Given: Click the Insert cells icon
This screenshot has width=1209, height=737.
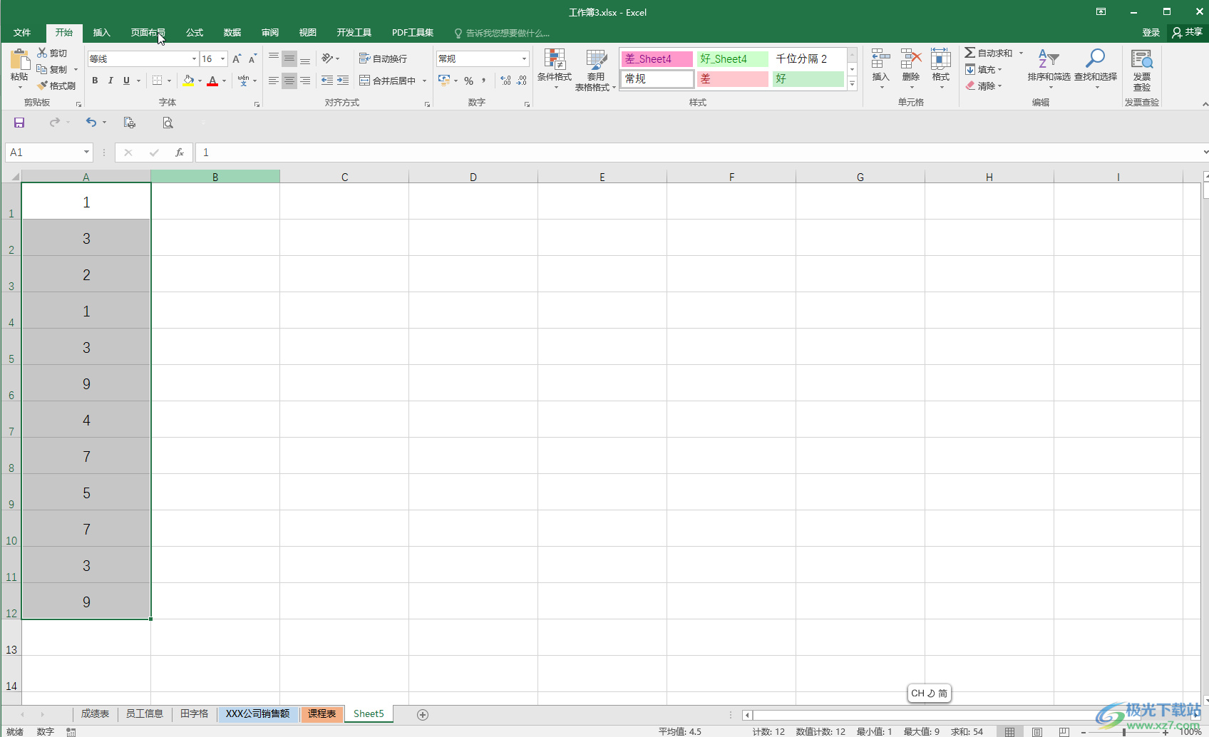Looking at the screenshot, I should (x=881, y=58).
